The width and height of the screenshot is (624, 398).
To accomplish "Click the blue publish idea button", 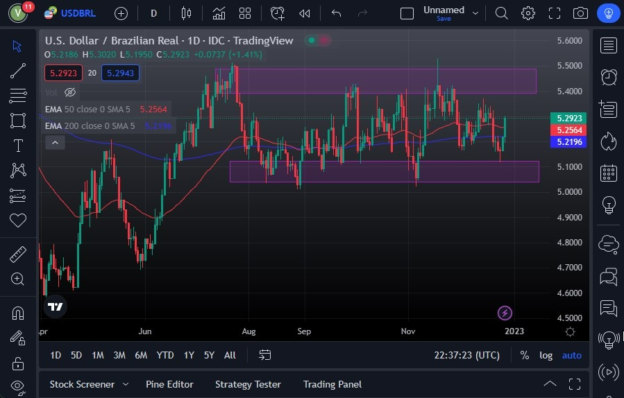I will 609,13.
